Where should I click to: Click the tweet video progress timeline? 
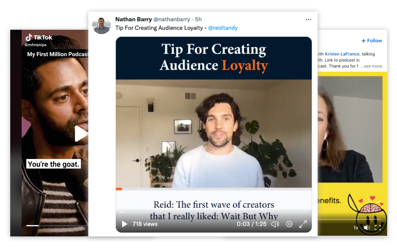pos(214,212)
